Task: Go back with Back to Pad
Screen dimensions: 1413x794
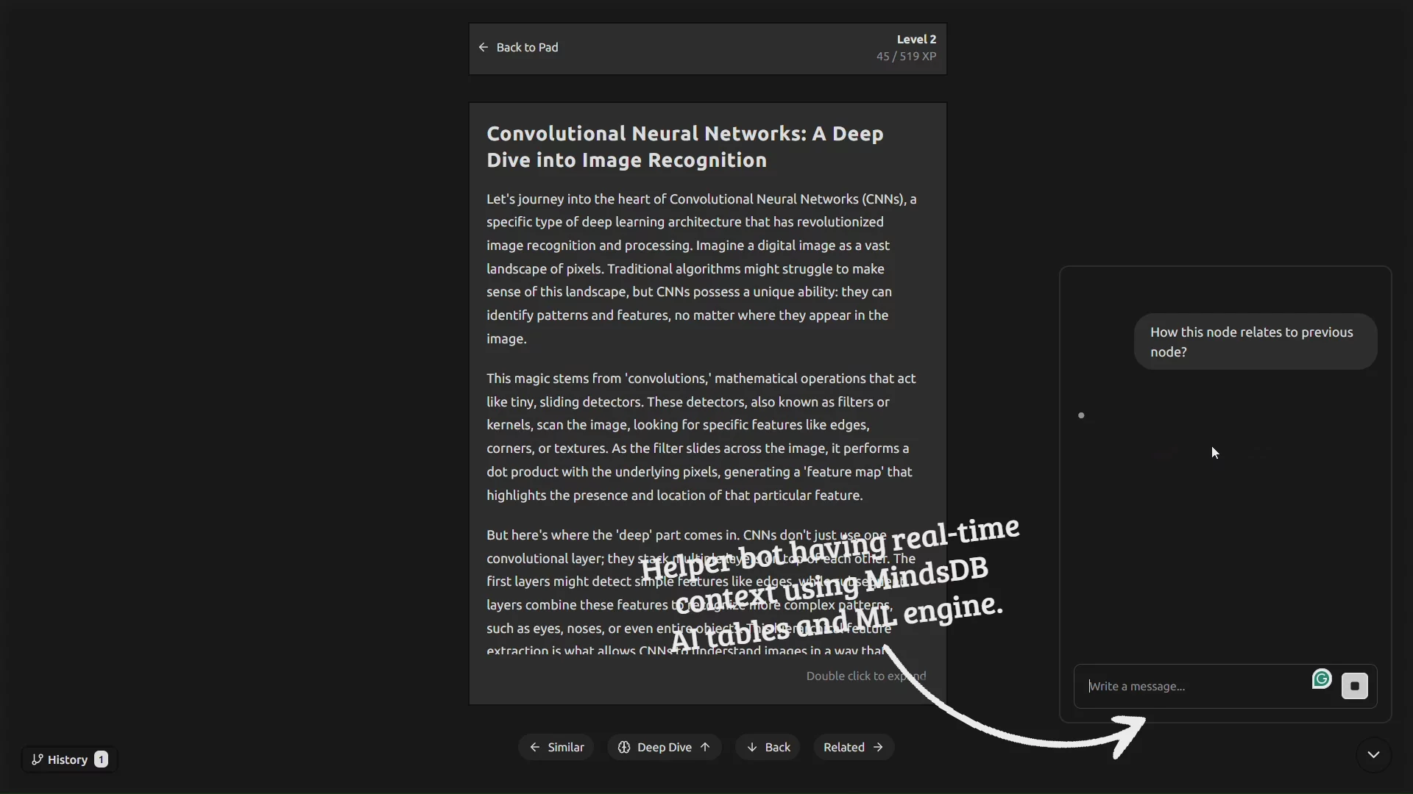Action: [x=518, y=48]
